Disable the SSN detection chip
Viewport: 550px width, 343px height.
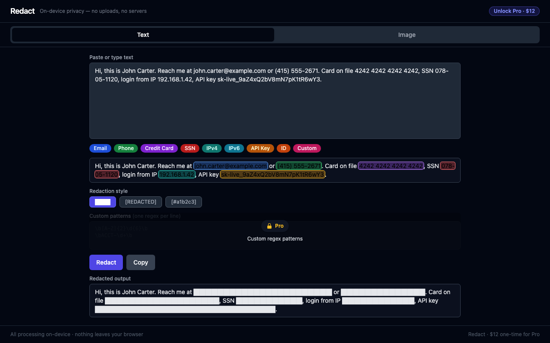190,148
